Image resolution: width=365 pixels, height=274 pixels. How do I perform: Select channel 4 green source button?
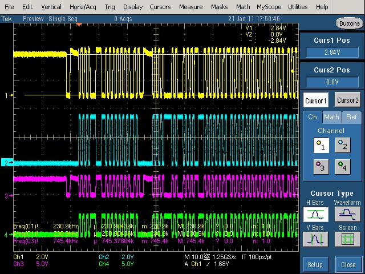(x=343, y=167)
